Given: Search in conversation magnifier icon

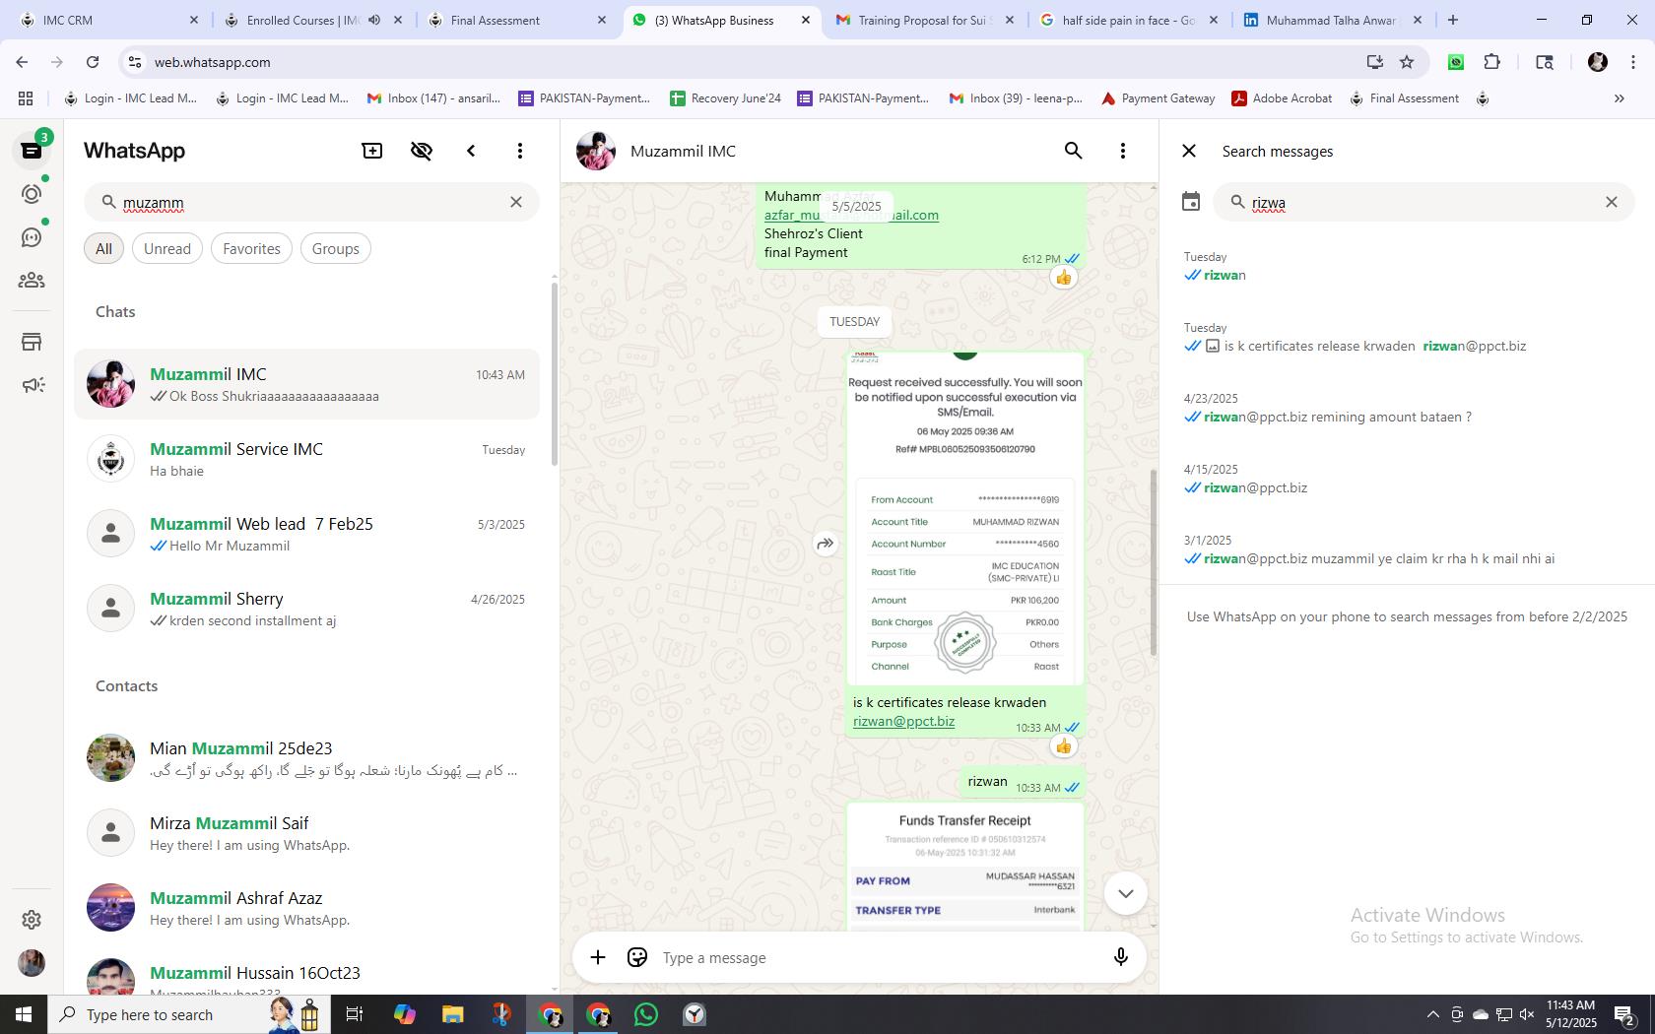Looking at the screenshot, I should pyautogui.click(x=1074, y=151).
